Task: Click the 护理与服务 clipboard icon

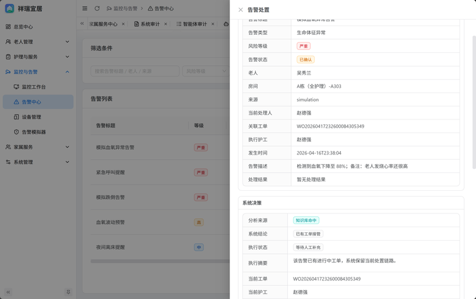Action: click(8, 56)
